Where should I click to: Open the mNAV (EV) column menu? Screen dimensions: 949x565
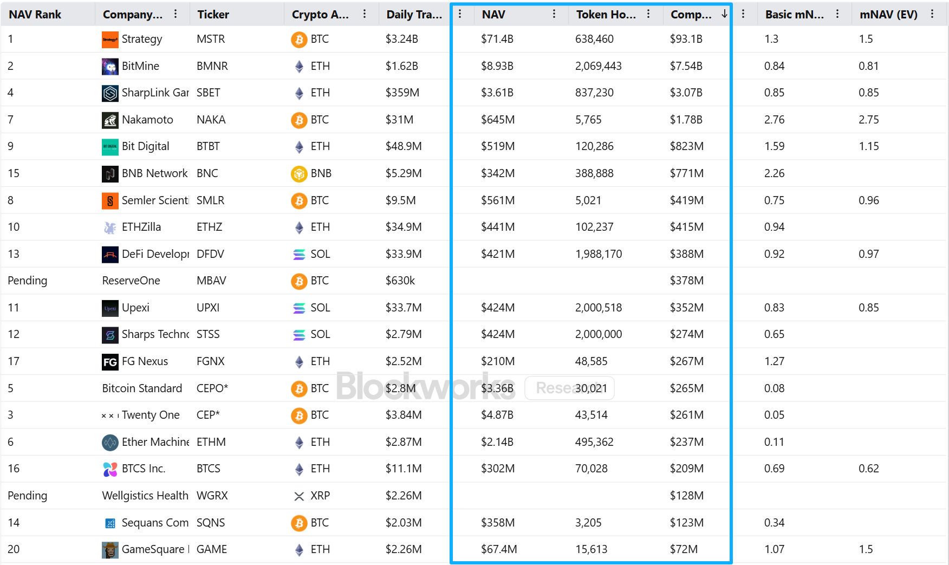[932, 14]
